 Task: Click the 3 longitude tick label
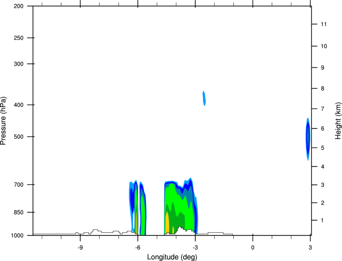click(x=310, y=248)
